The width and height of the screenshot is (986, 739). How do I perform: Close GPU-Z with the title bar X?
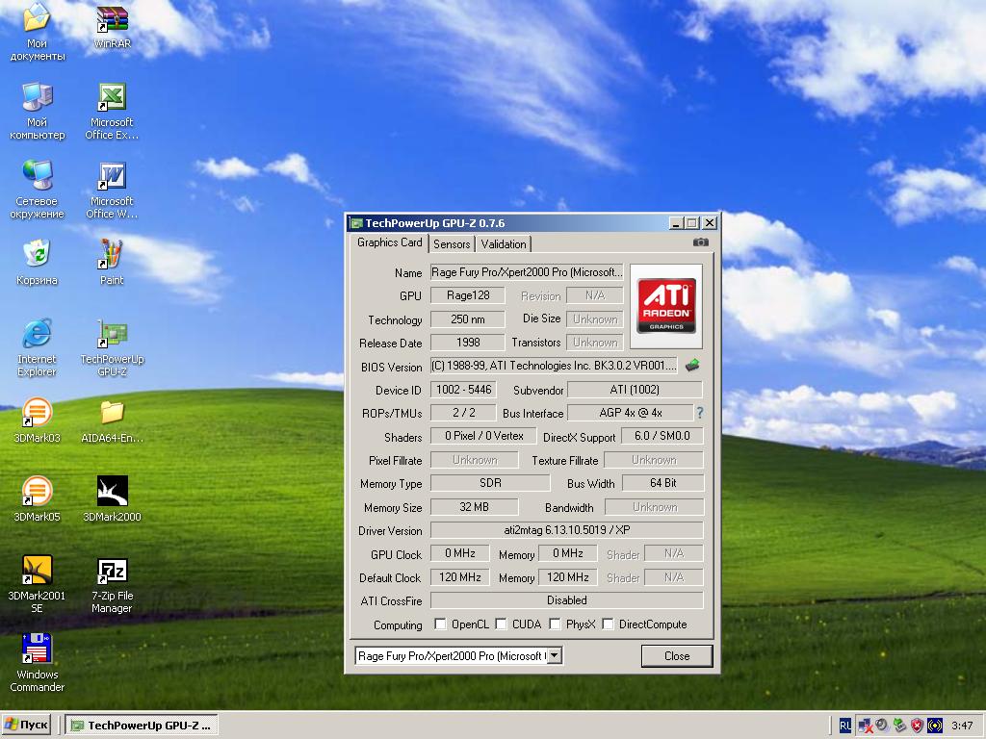(x=710, y=223)
